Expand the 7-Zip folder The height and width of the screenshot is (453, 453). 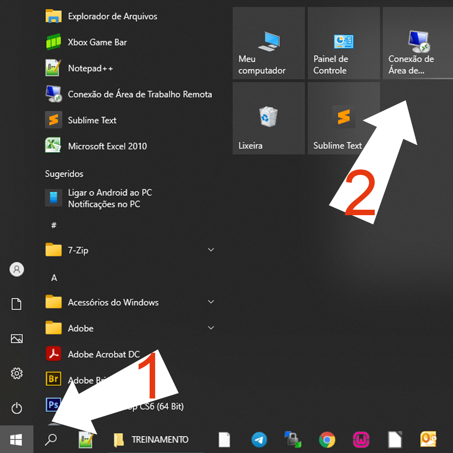[211, 250]
